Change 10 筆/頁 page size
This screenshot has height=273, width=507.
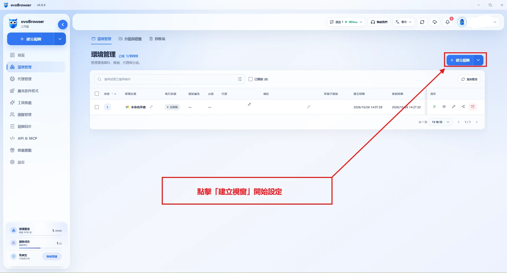coord(441,122)
